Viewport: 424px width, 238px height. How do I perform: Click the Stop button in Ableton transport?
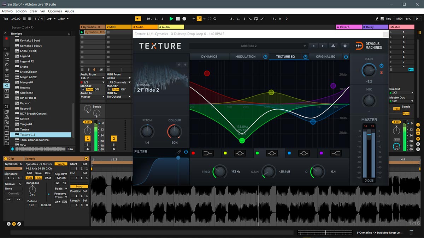pos(178,19)
